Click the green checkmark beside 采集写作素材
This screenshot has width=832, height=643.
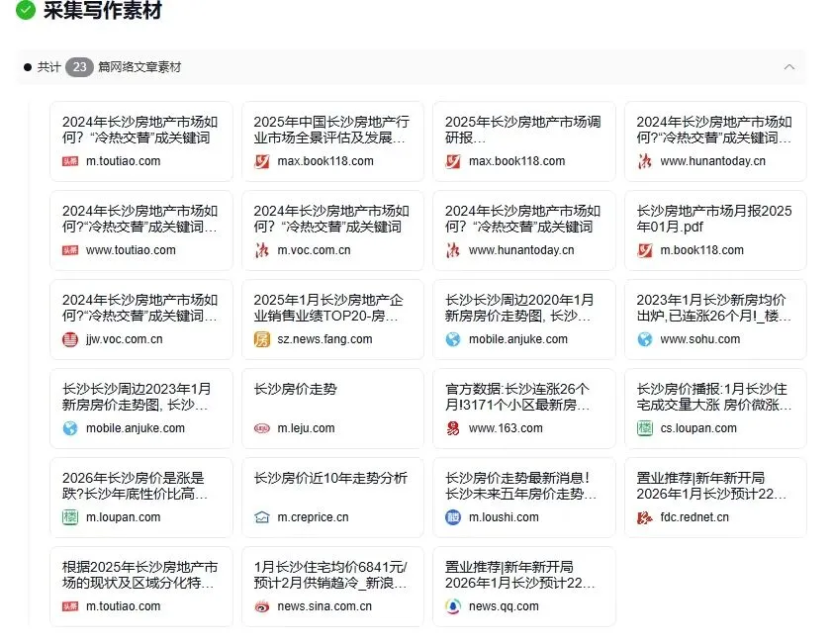click(25, 9)
